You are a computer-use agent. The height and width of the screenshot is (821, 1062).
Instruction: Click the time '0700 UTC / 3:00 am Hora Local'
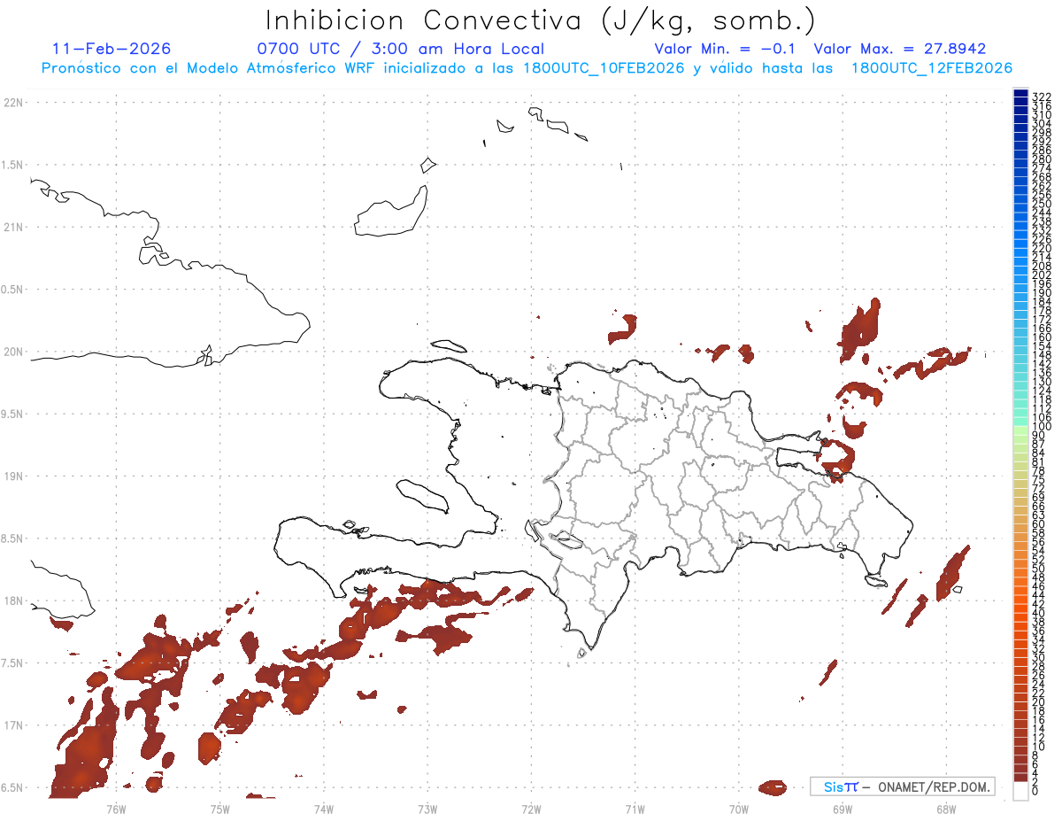[400, 49]
